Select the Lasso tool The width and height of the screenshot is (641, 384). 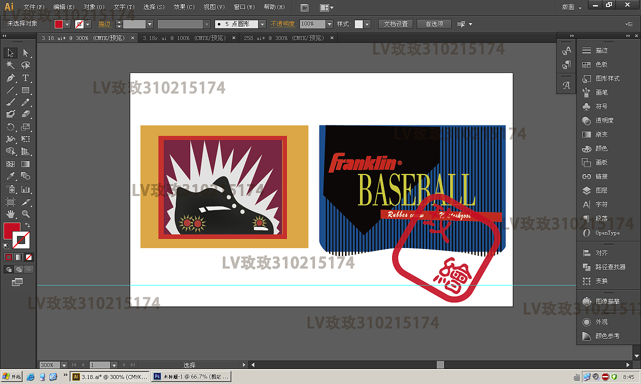coord(26,65)
